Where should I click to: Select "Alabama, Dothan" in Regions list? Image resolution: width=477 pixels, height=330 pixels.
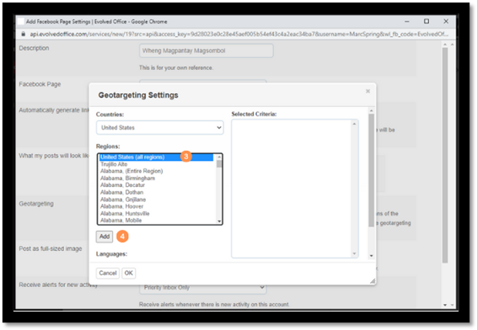pyautogui.click(x=121, y=192)
